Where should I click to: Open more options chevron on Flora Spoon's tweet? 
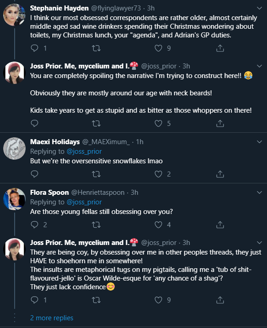point(259,193)
